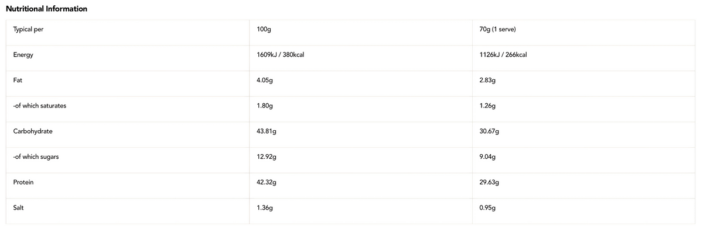Click the 4.05g fat value

pos(265,81)
